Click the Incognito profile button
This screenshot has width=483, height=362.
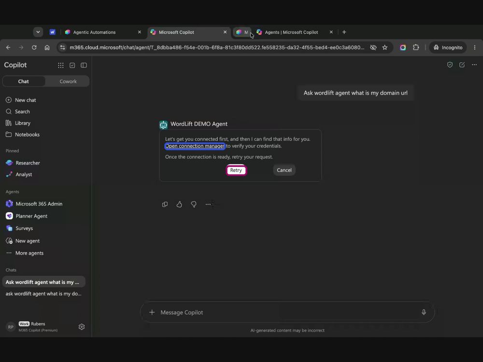tap(448, 47)
